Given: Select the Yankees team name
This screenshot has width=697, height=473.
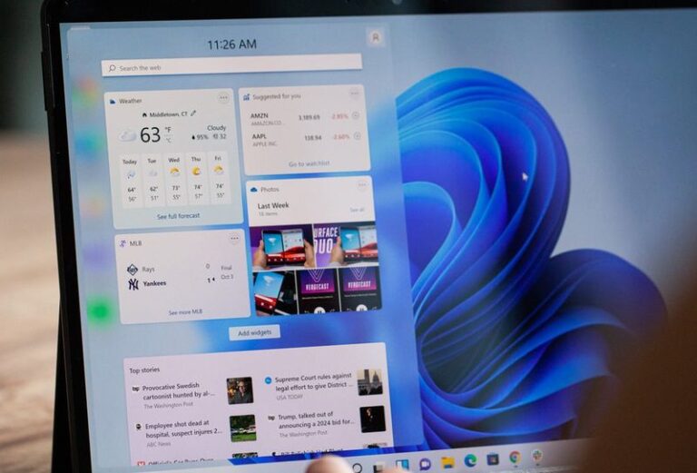Looking at the screenshot, I should pos(154,283).
